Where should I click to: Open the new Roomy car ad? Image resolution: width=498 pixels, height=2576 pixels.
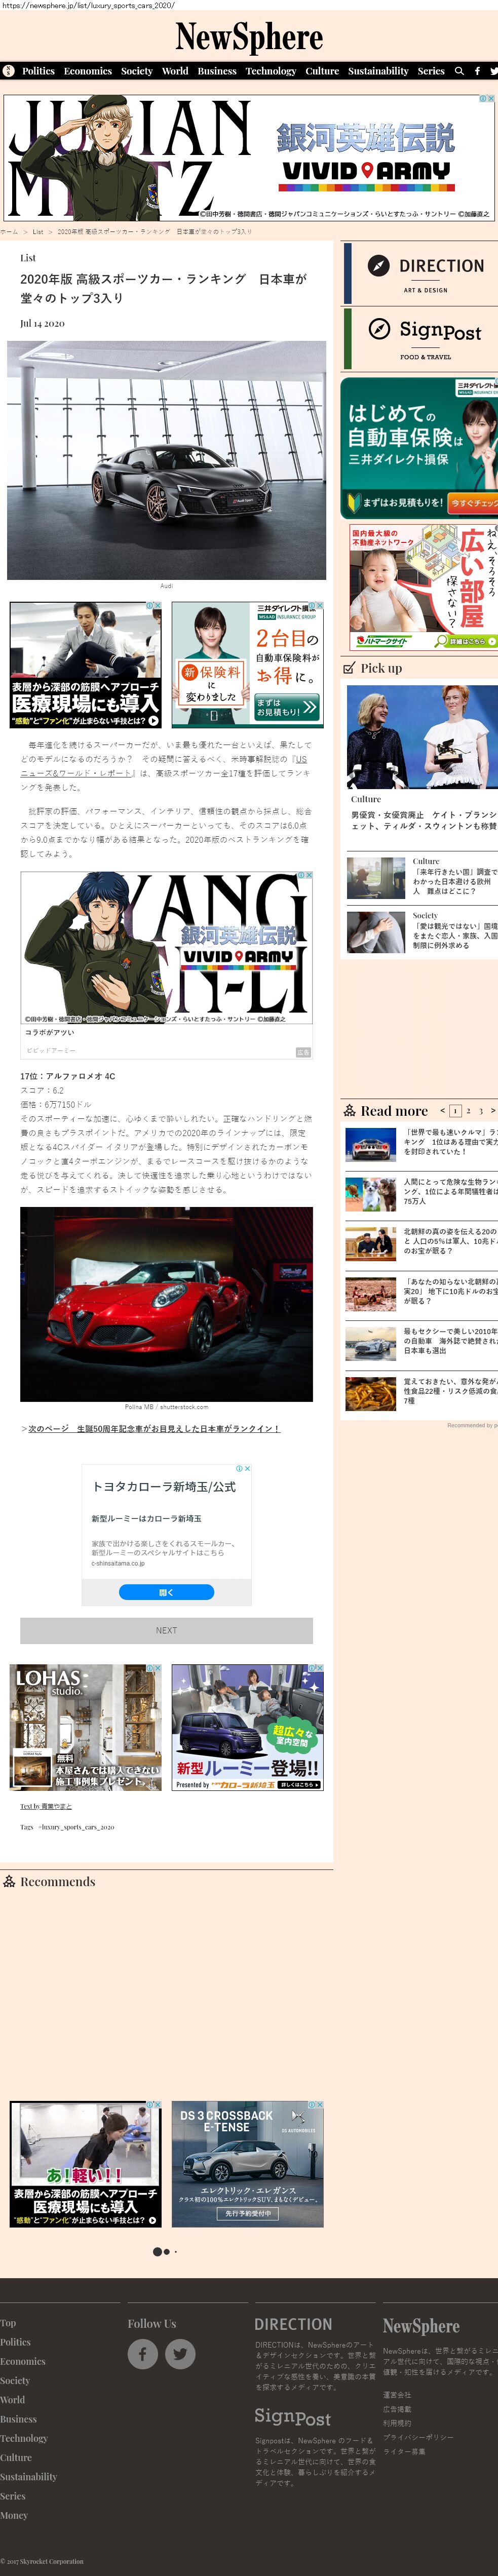click(x=248, y=1727)
